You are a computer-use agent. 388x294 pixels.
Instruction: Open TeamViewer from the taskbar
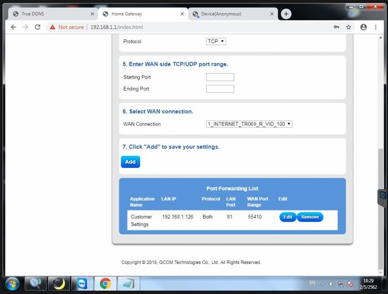82,284
